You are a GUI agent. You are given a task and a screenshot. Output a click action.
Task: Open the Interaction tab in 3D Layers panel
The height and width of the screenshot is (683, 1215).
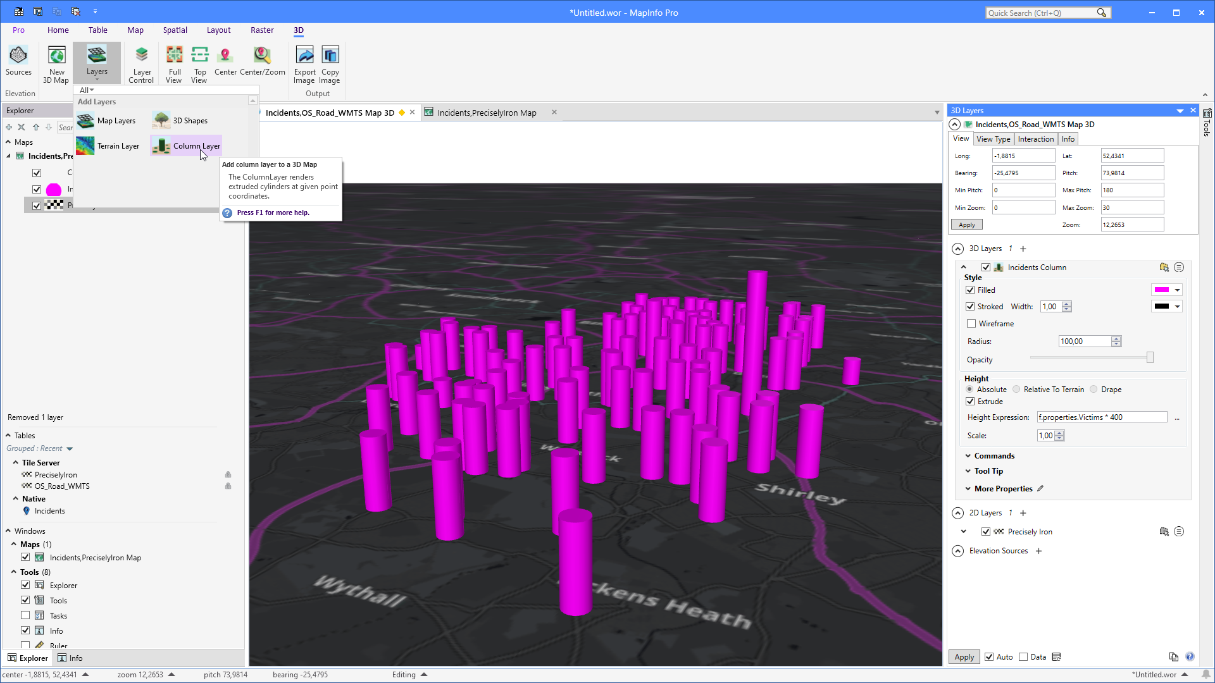tap(1036, 138)
